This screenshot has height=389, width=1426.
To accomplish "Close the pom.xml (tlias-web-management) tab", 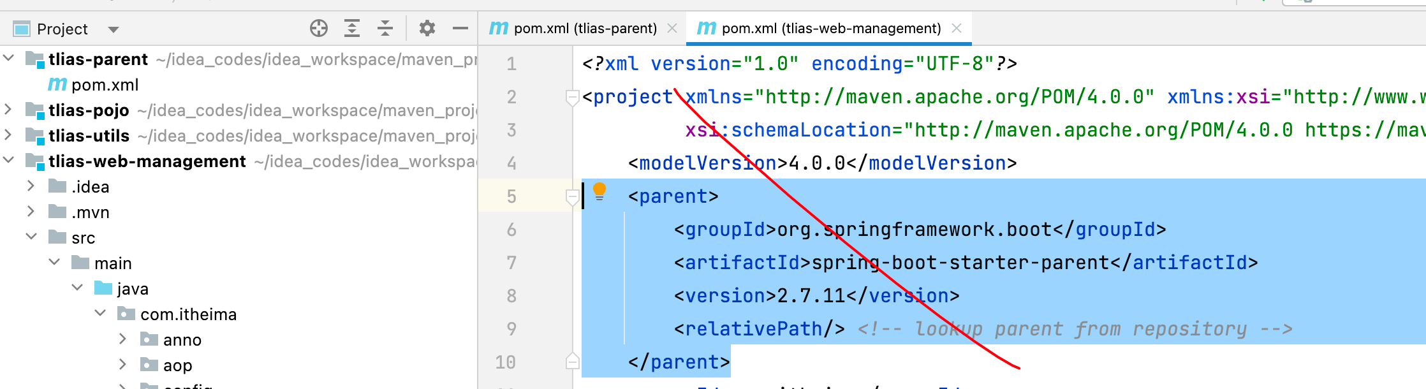I will 956,28.
